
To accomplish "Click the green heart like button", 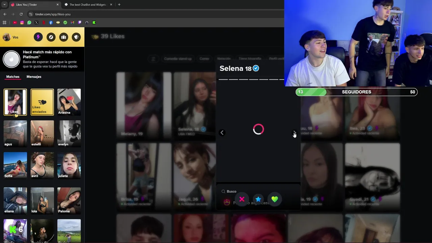I will coord(275,199).
